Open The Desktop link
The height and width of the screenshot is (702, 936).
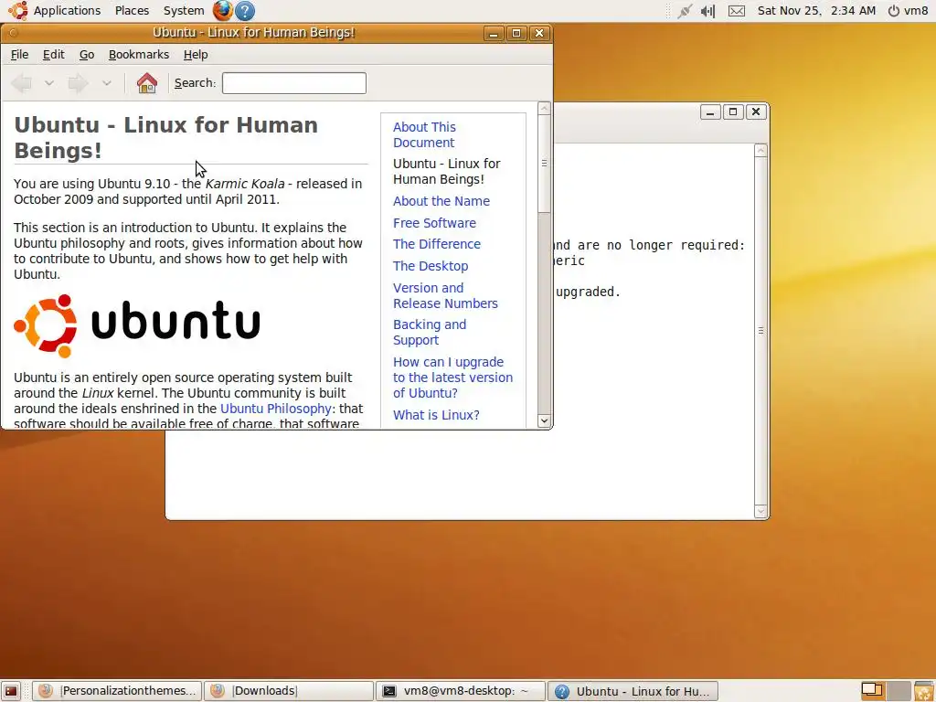click(431, 266)
